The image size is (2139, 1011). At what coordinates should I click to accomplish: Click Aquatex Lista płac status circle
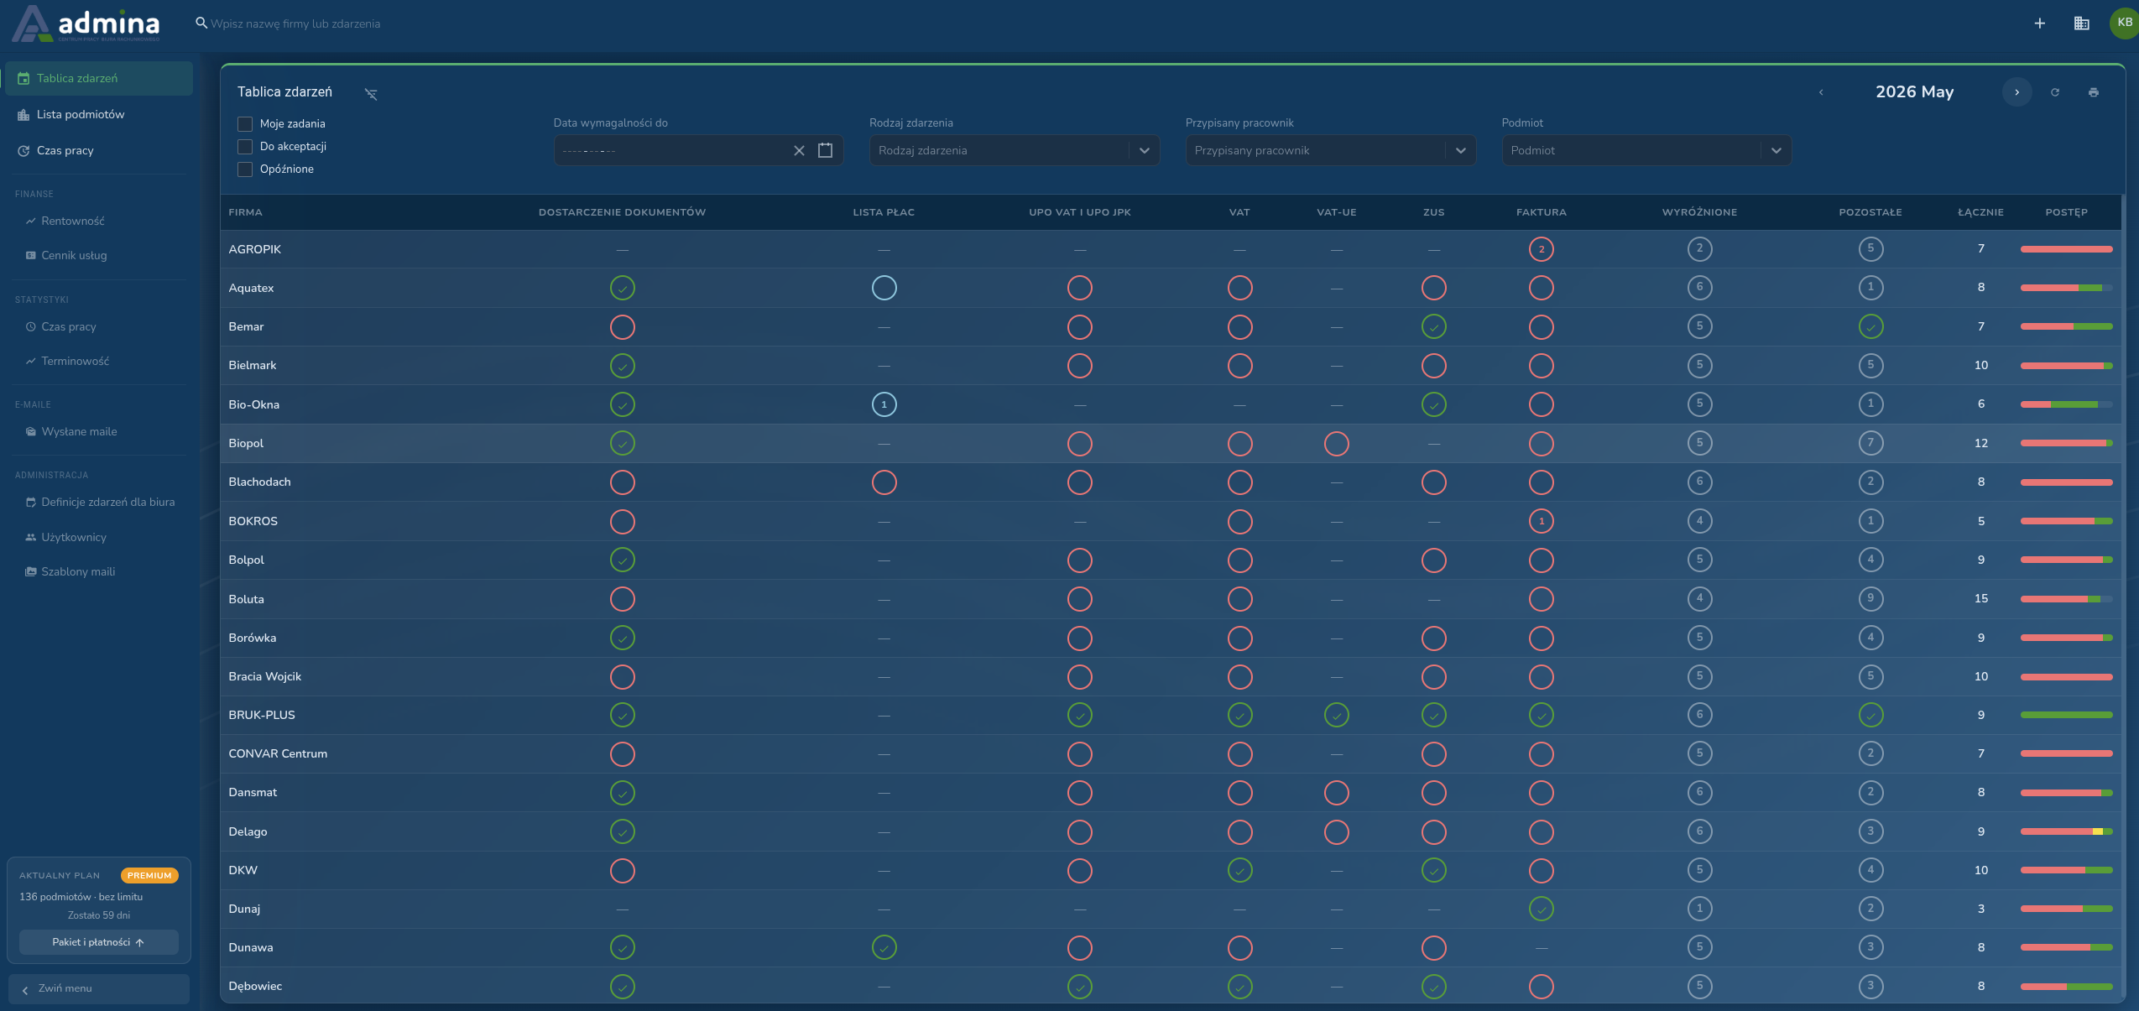[884, 288]
